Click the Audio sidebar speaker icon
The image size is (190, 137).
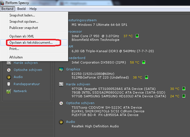point(9,77)
